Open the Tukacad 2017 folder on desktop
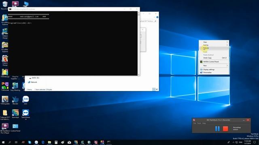Screen dimensions: 259x145 [x=5, y=115]
